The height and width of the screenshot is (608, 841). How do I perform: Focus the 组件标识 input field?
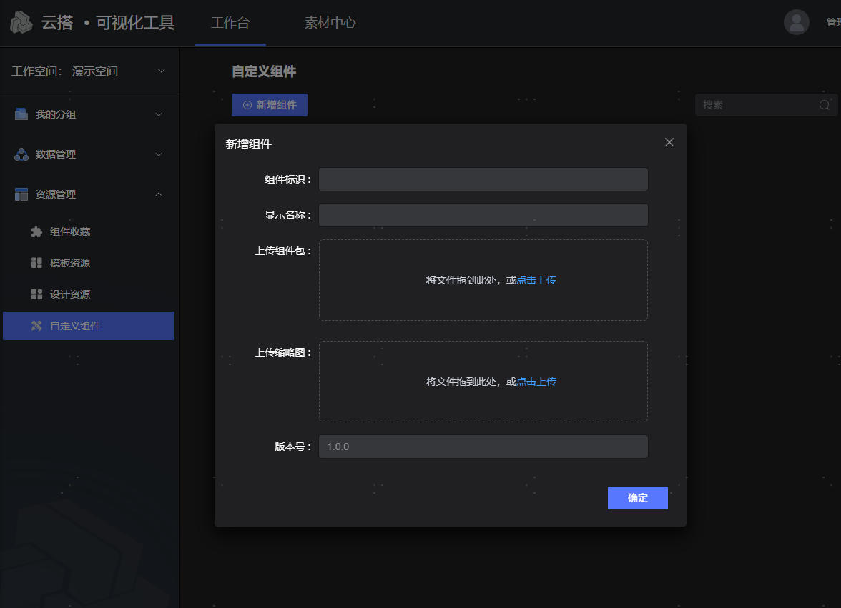[483, 179]
